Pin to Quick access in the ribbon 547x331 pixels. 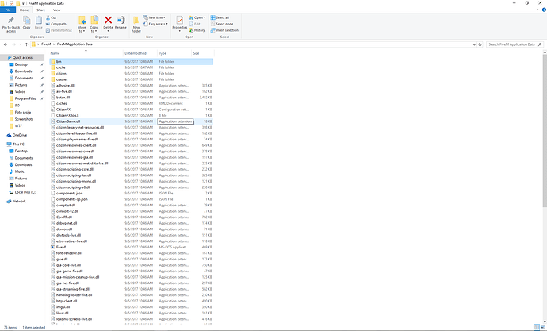point(11,24)
